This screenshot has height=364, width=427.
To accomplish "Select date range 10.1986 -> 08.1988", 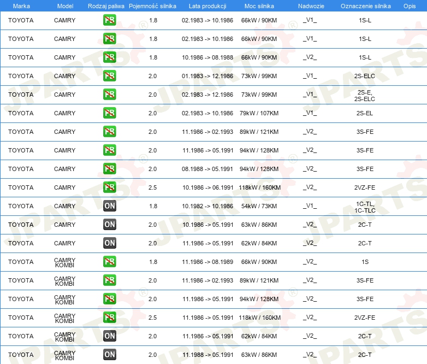I will point(207,57).
